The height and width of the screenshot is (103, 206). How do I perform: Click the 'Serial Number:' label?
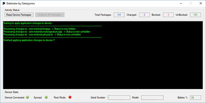pos(98,98)
